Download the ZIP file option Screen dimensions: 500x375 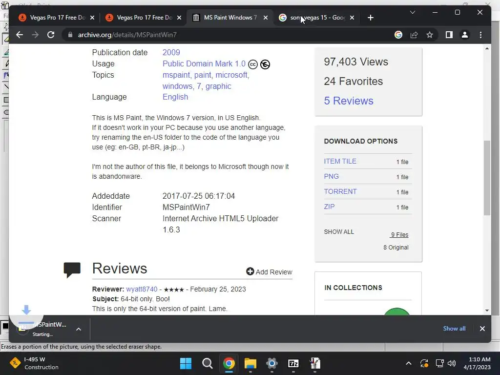click(x=330, y=207)
